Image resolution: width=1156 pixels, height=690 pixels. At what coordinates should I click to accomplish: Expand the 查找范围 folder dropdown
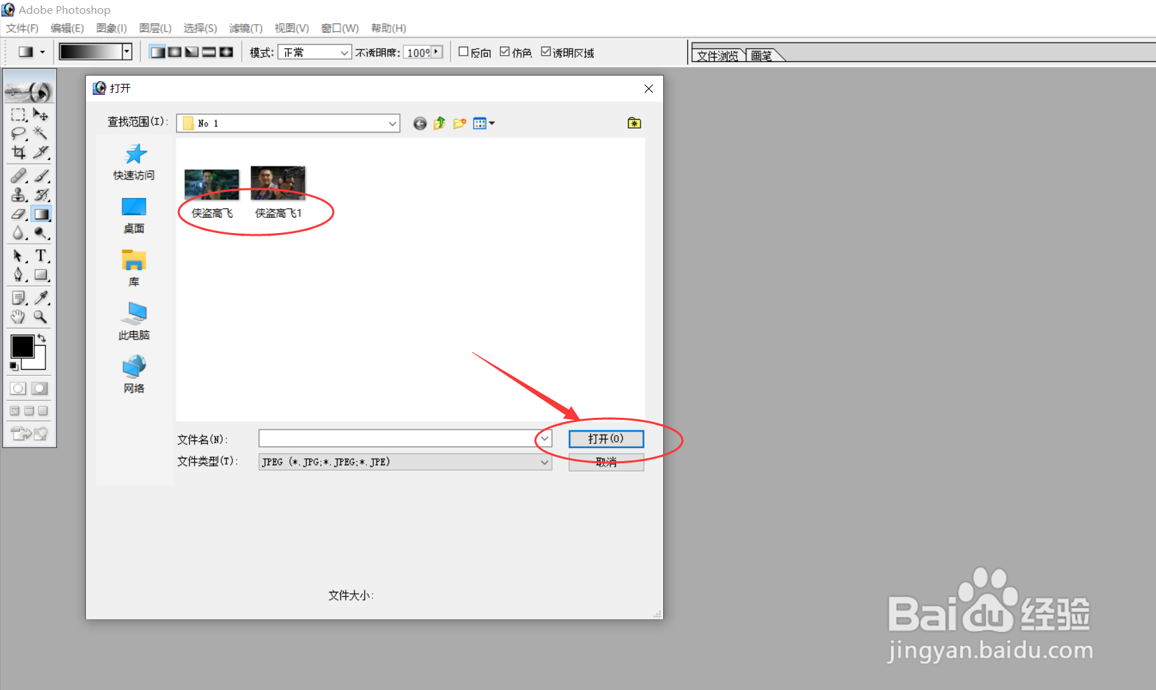[392, 123]
